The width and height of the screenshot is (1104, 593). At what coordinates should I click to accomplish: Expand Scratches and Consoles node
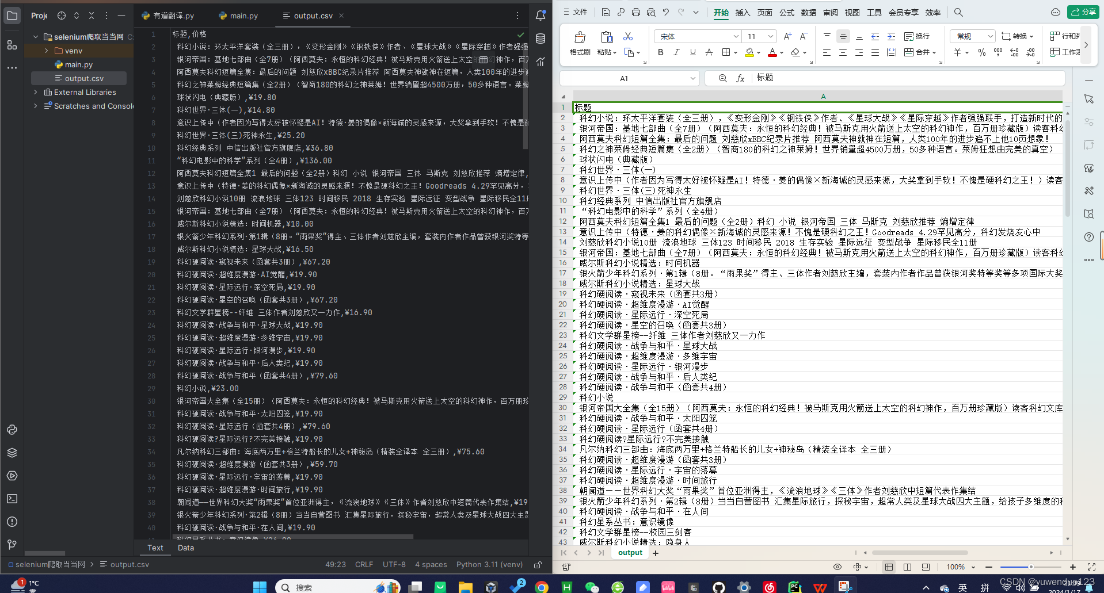(x=36, y=106)
